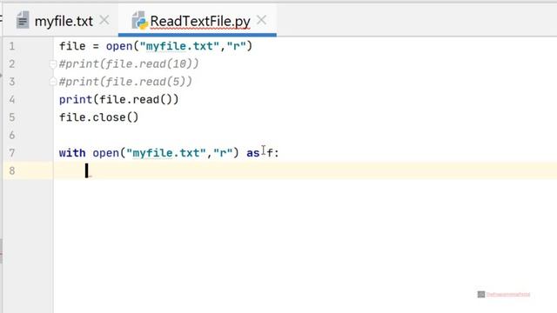Click the 'as' keyword on line 7
The width and height of the screenshot is (557, 313).
pyautogui.click(x=253, y=153)
